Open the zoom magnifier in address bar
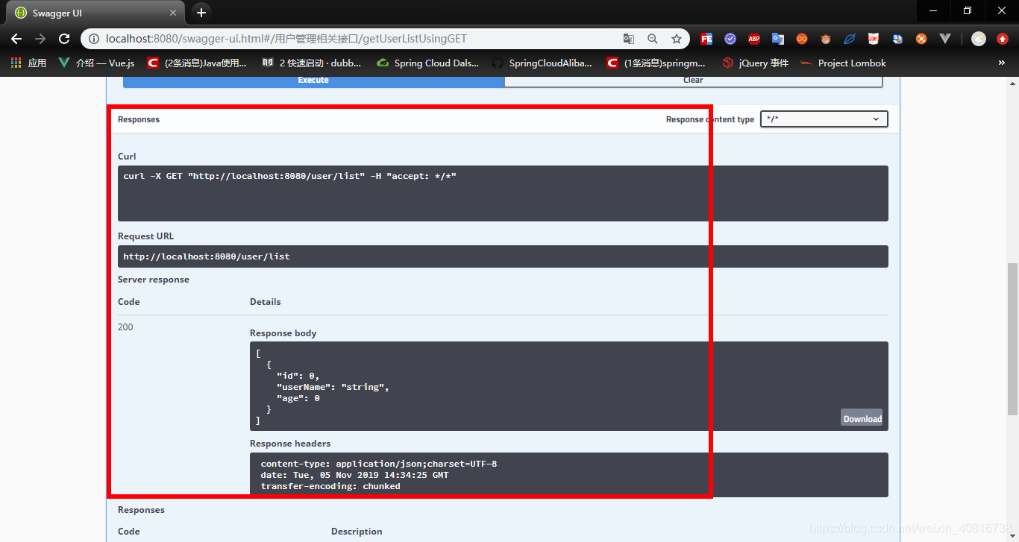This screenshot has width=1019, height=542. pyautogui.click(x=653, y=39)
